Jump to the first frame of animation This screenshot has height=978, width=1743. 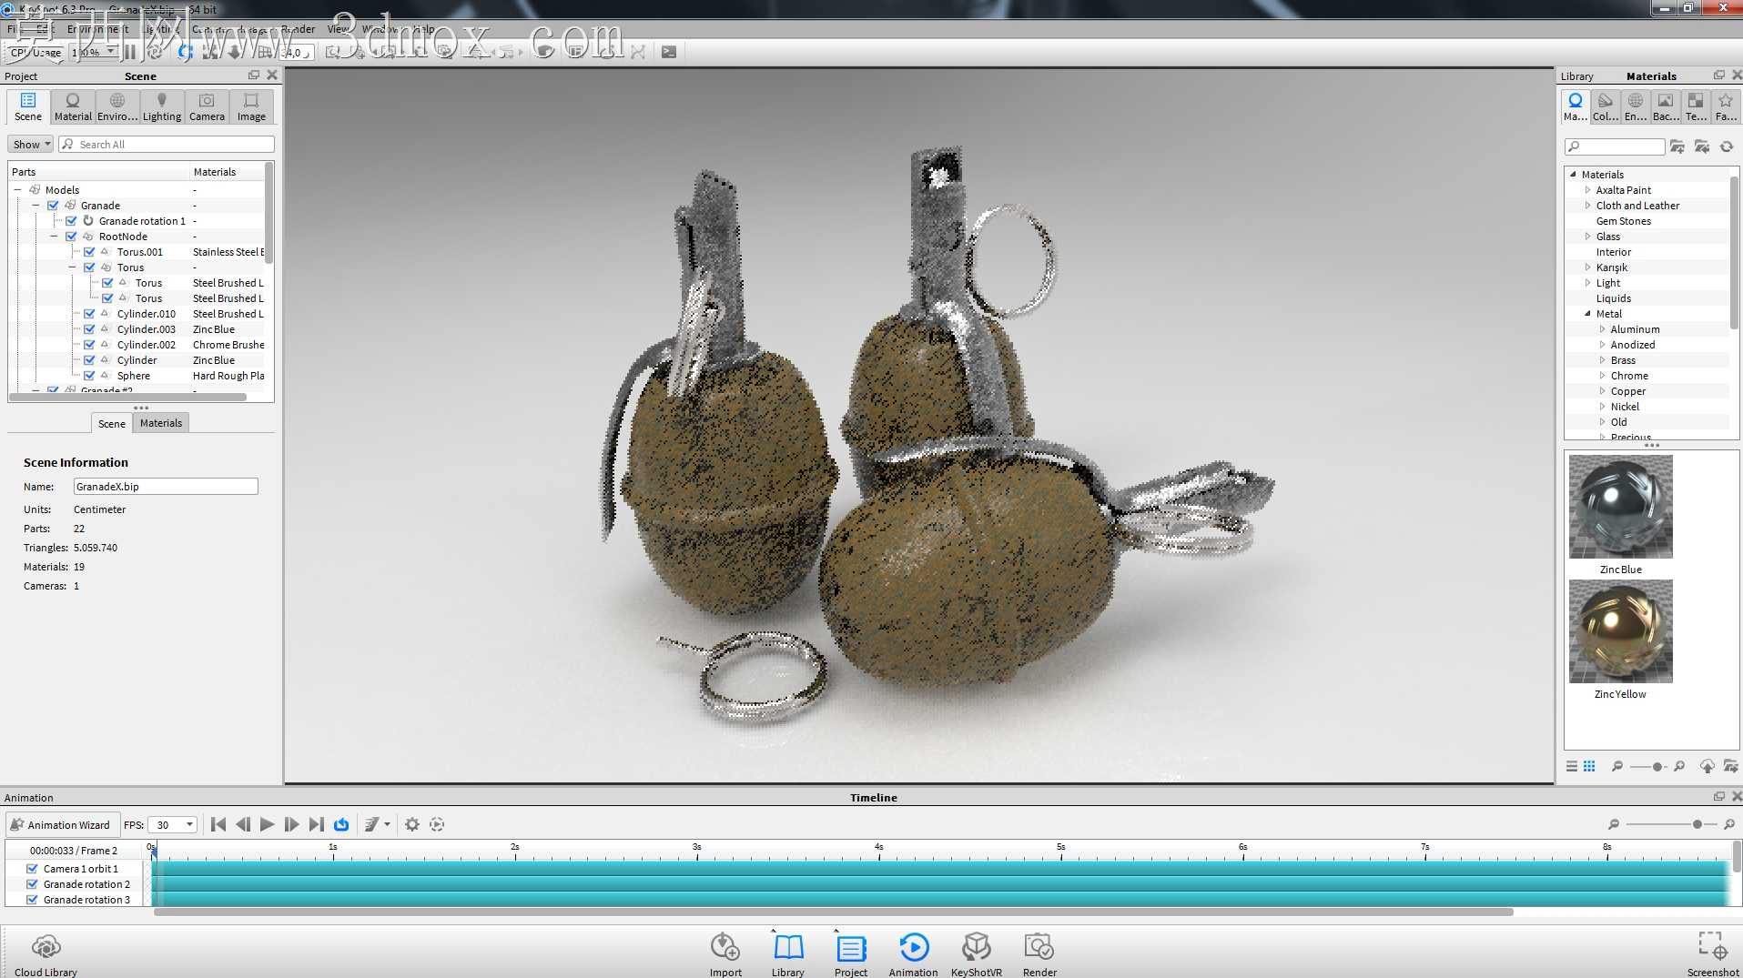click(x=218, y=824)
